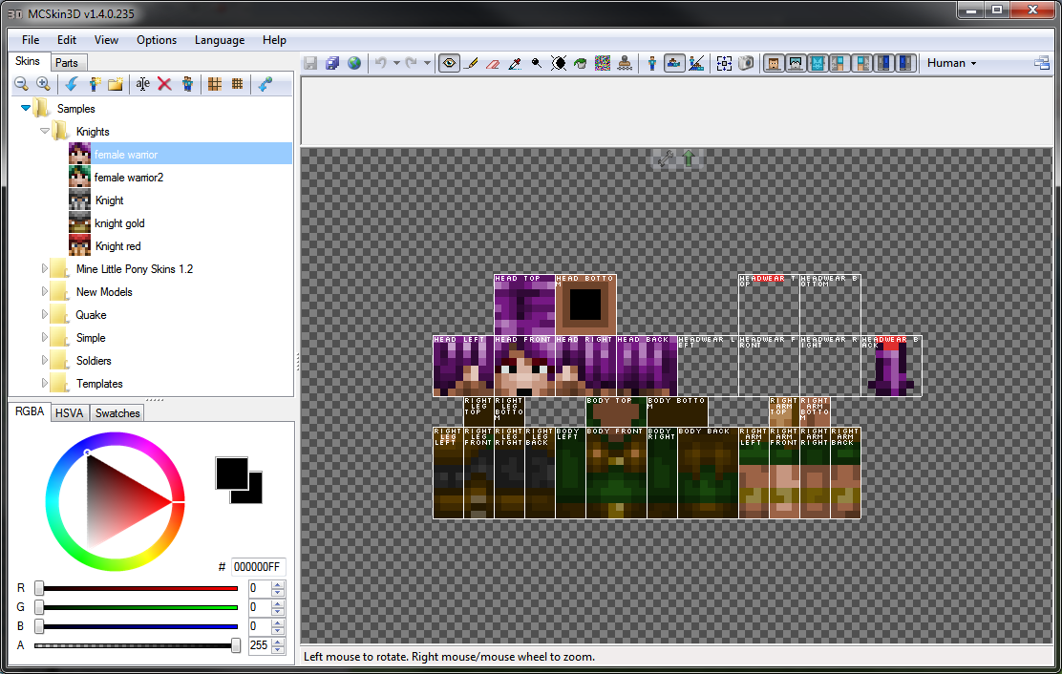The image size is (1062, 674).
Task: Toggle the chest visibility button
Action: [818, 64]
